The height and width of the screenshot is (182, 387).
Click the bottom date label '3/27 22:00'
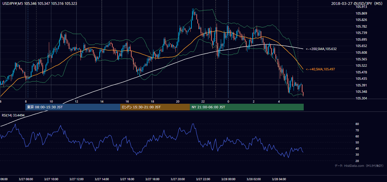pyautogui.click(x=203, y=179)
